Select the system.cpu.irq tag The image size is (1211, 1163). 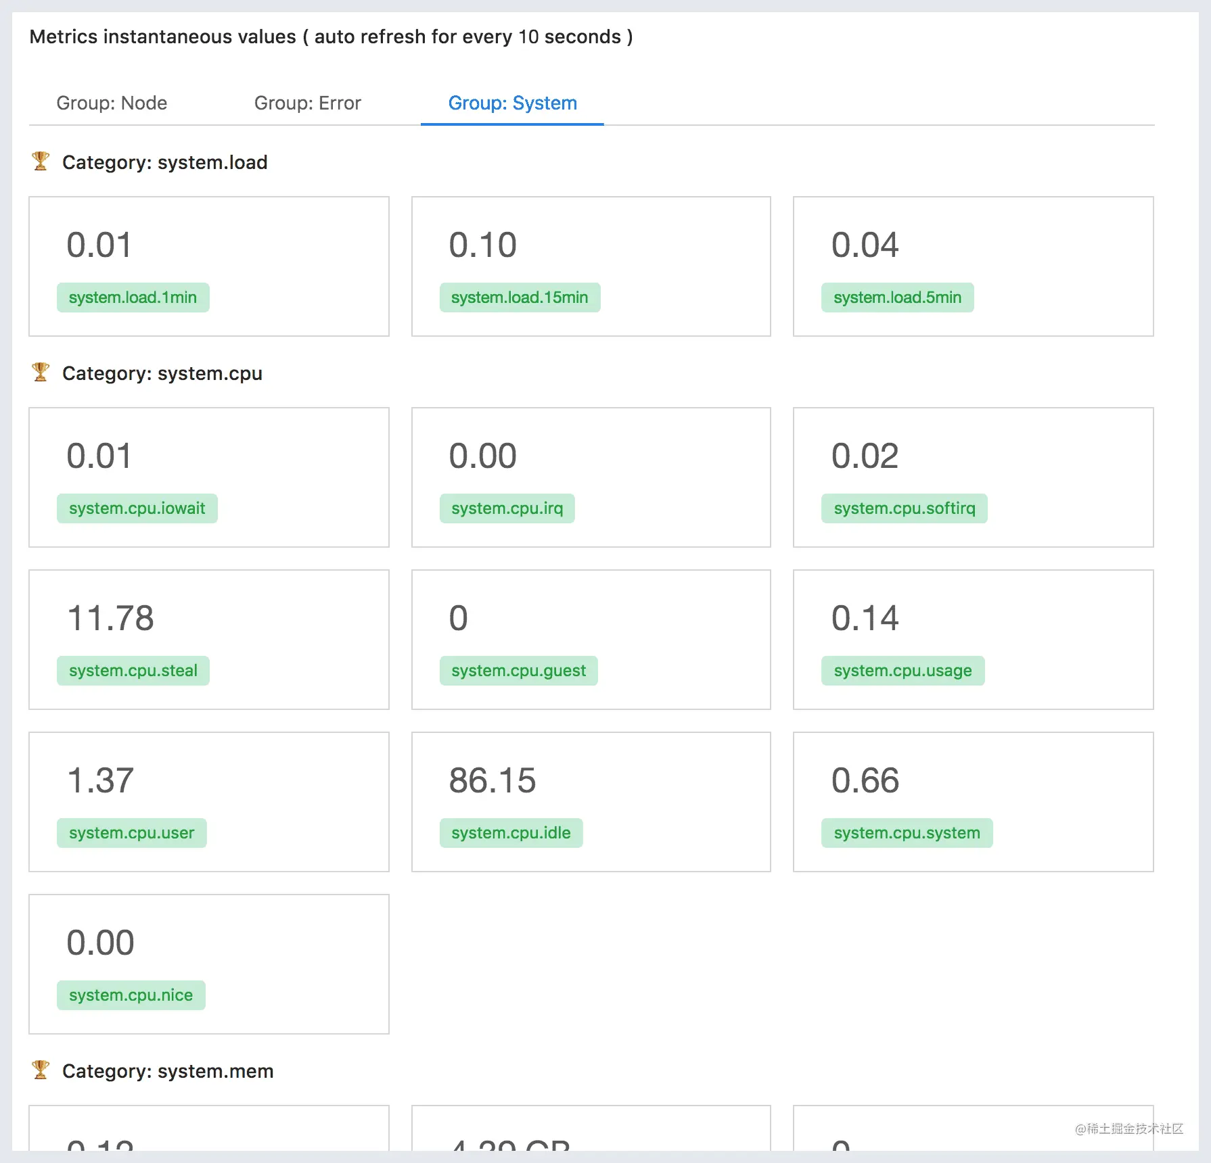click(507, 508)
